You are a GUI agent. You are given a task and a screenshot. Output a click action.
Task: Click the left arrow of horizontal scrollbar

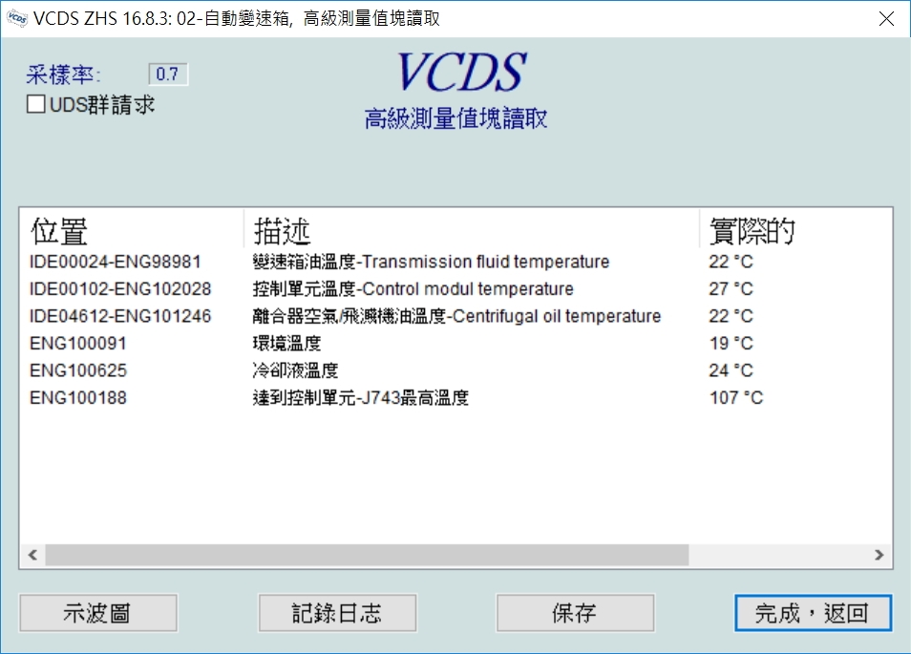(33, 555)
